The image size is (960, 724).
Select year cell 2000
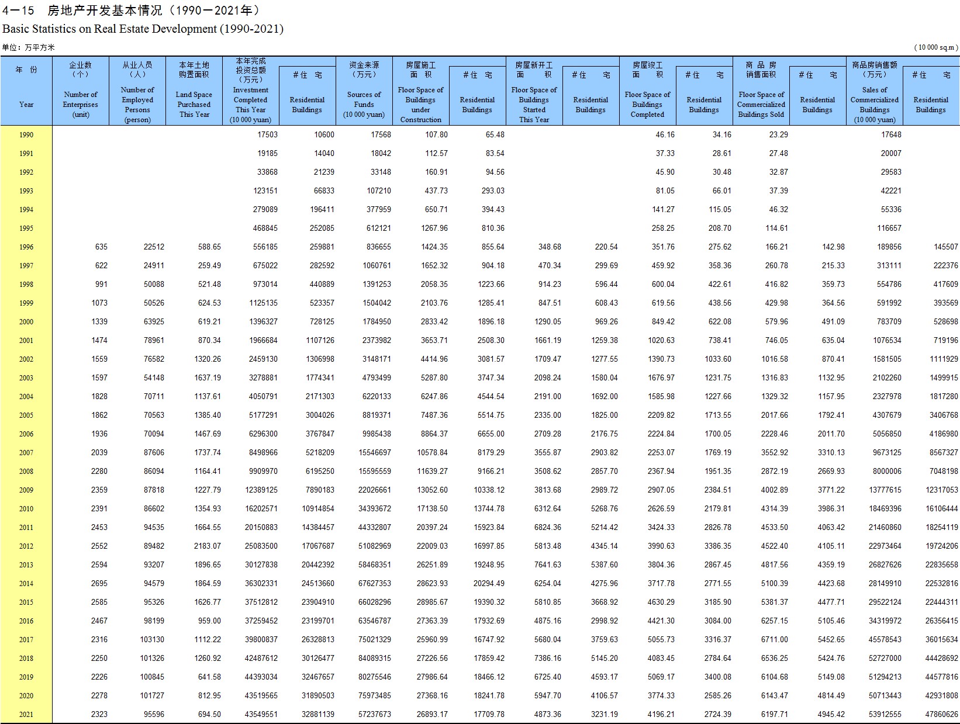point(26,322)
